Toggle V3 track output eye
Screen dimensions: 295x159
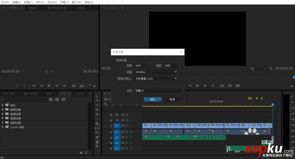127,115
